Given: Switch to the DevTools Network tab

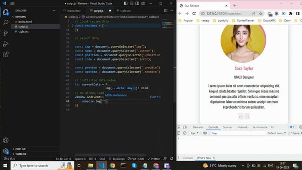Looking at the screenshot, I should click(x=243, y=127).
